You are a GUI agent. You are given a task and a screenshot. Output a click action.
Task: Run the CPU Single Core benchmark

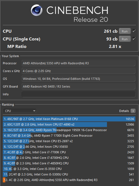(x=125, y=39)
